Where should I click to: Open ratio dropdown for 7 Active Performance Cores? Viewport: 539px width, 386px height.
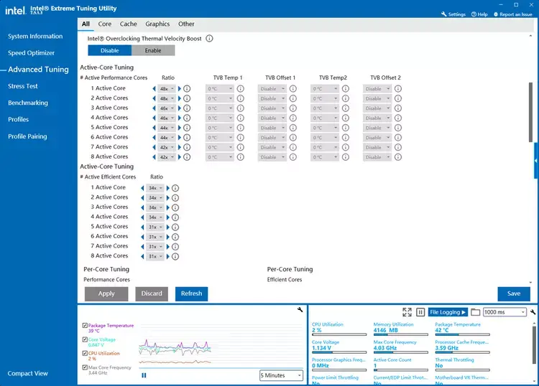tap(167, 147)
